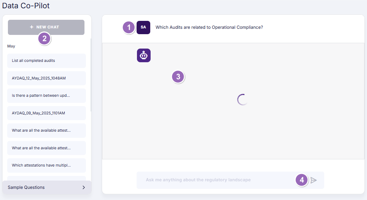Click purple annotation marker number 1
Image resolution: width=367 pixels, height=200 pixels.
click(x=129, y=27)
